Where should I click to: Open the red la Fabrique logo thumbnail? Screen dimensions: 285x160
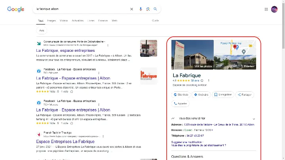point(148,76)
